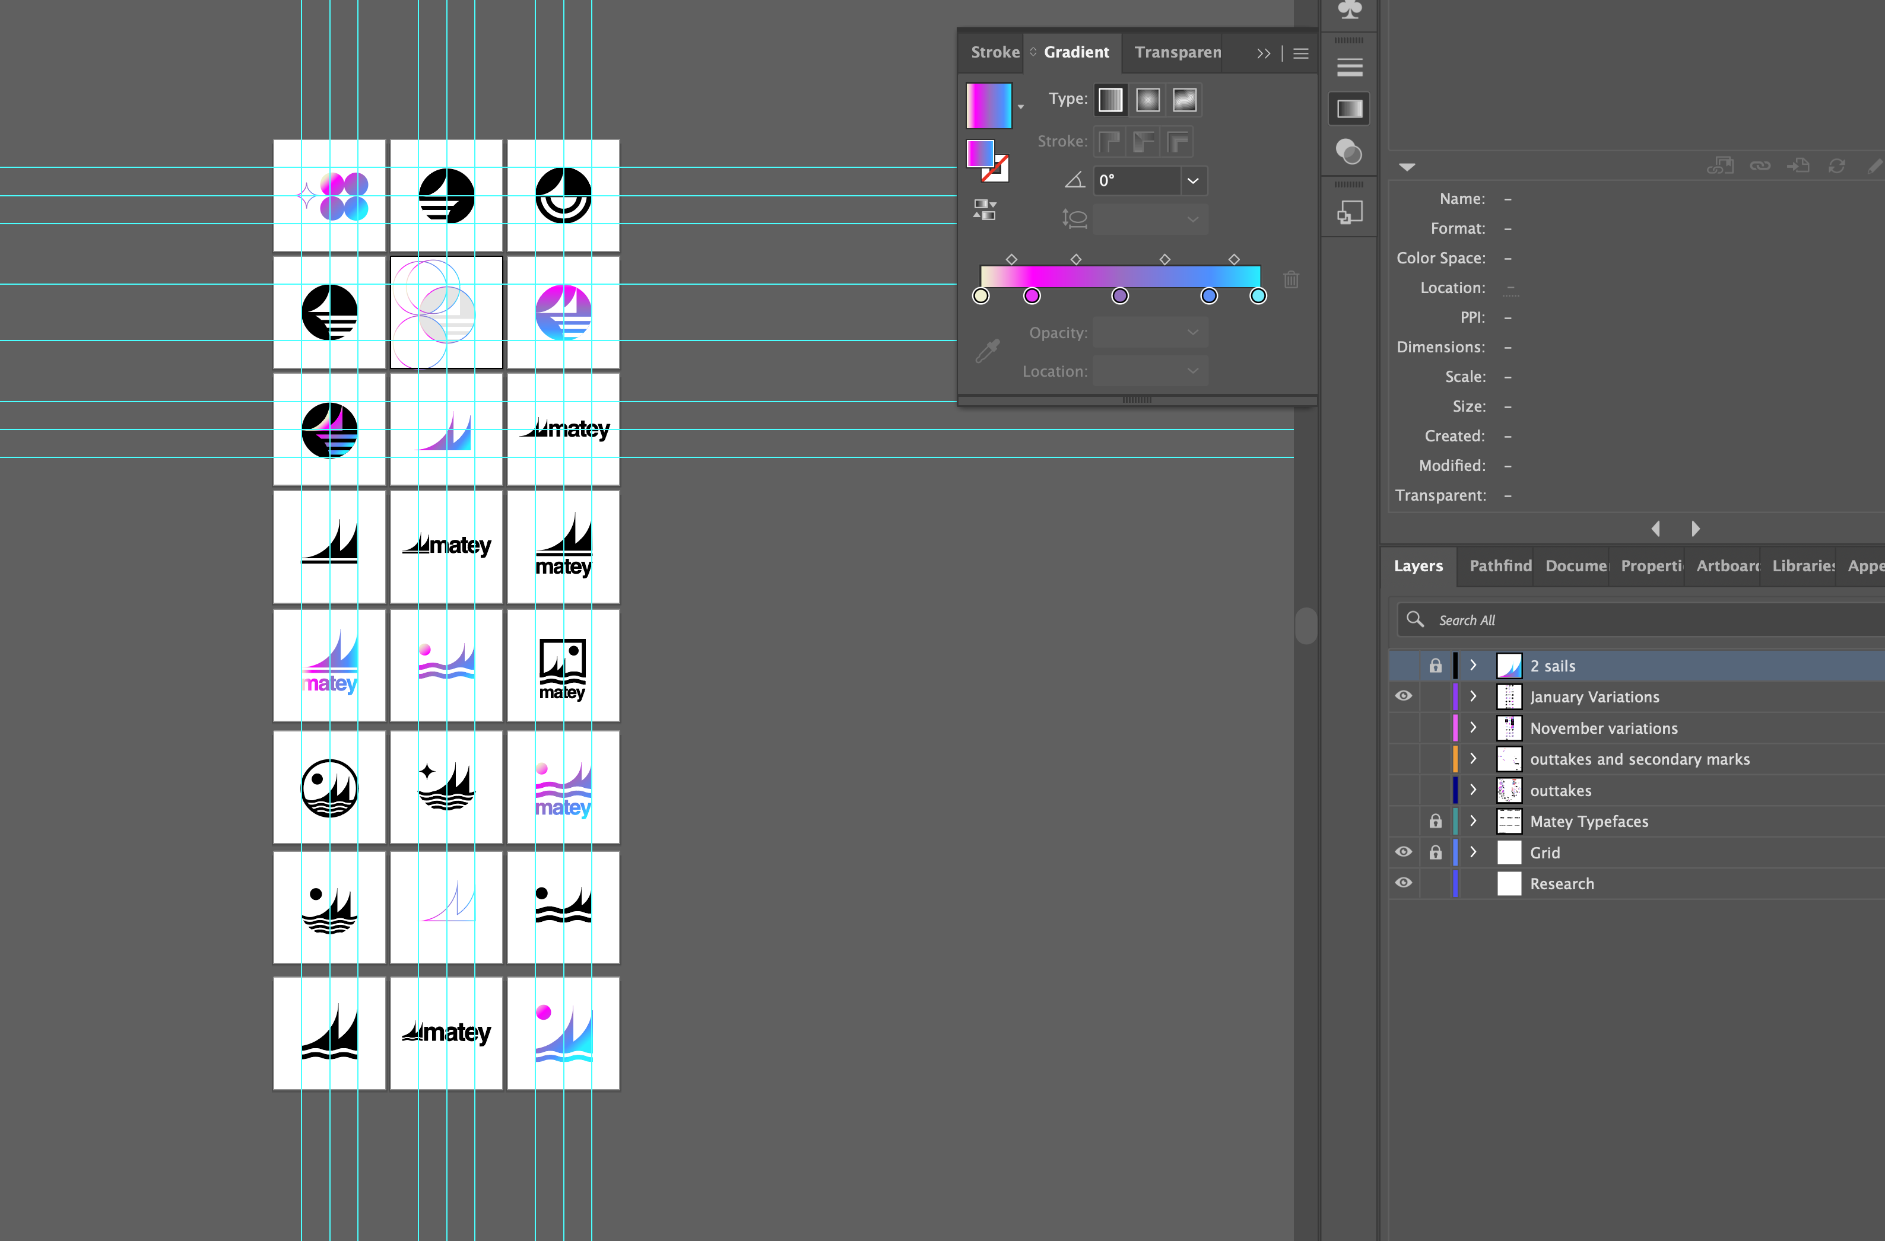Click the Reverse Gradient icon
The image size is (1885, 1241).
tap(985, 210)
